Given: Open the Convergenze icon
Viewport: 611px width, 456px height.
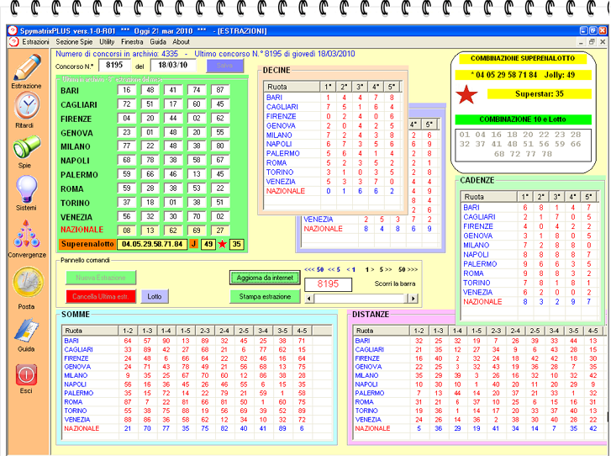Looking at the screenshot, I should pos(27,234).
